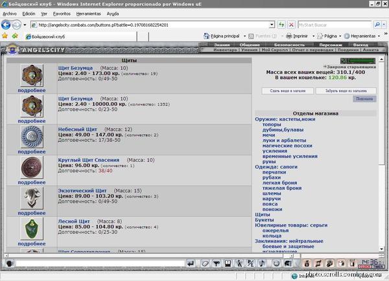389x281 pixels.
Task: Expand the Página principal dropdown arrow
Action: [x=244, y=36]
